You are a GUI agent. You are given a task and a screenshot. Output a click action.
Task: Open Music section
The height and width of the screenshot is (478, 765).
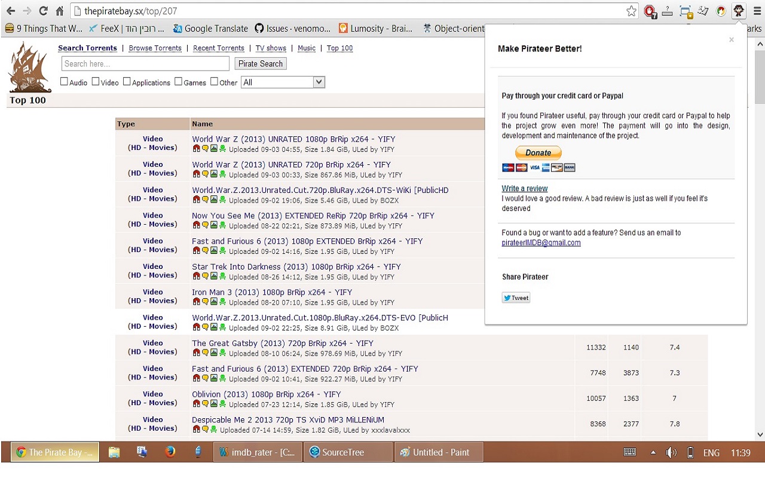tap(307, 48)
